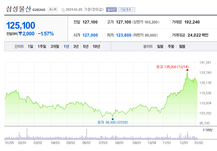Click the 거래대금 value 24,022 백만
Image resolution: width=217 pixels, height=151 pixels.
point(198,35)
